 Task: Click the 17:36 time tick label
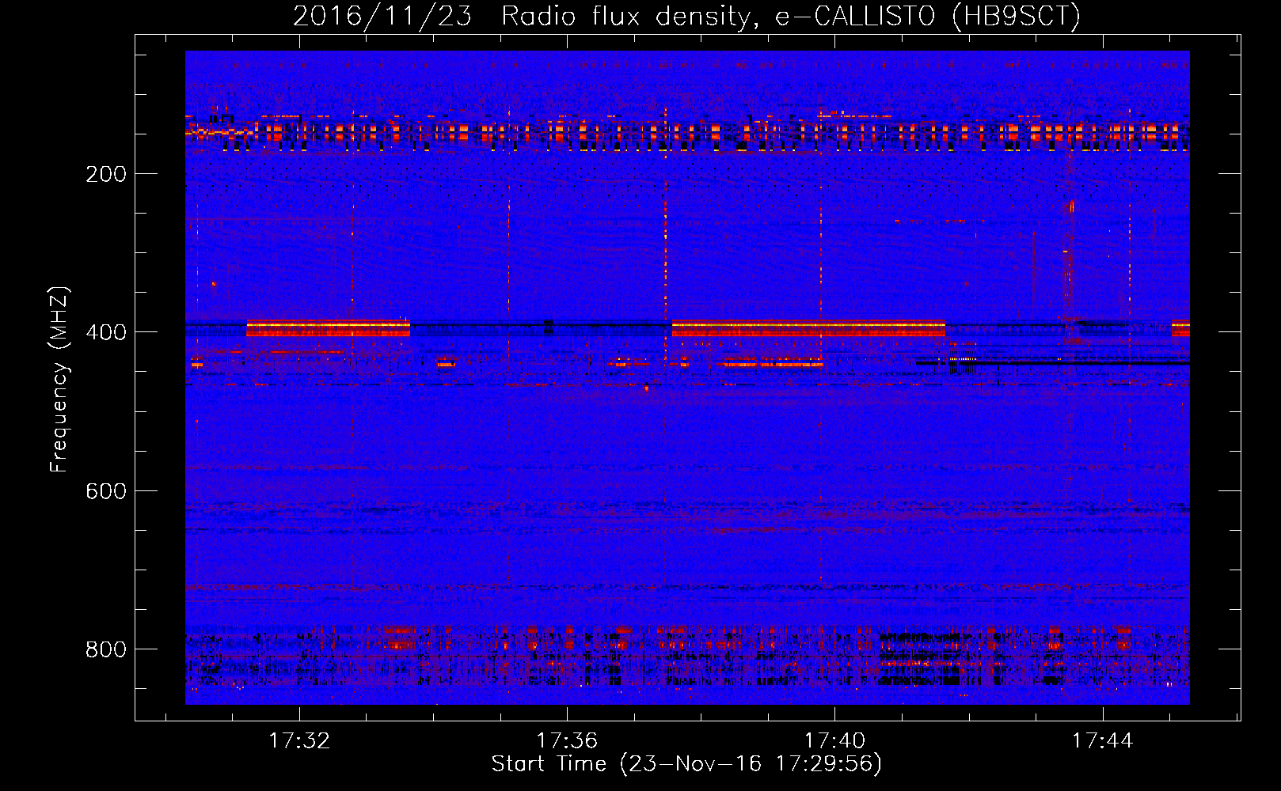[x=567, y=741]
